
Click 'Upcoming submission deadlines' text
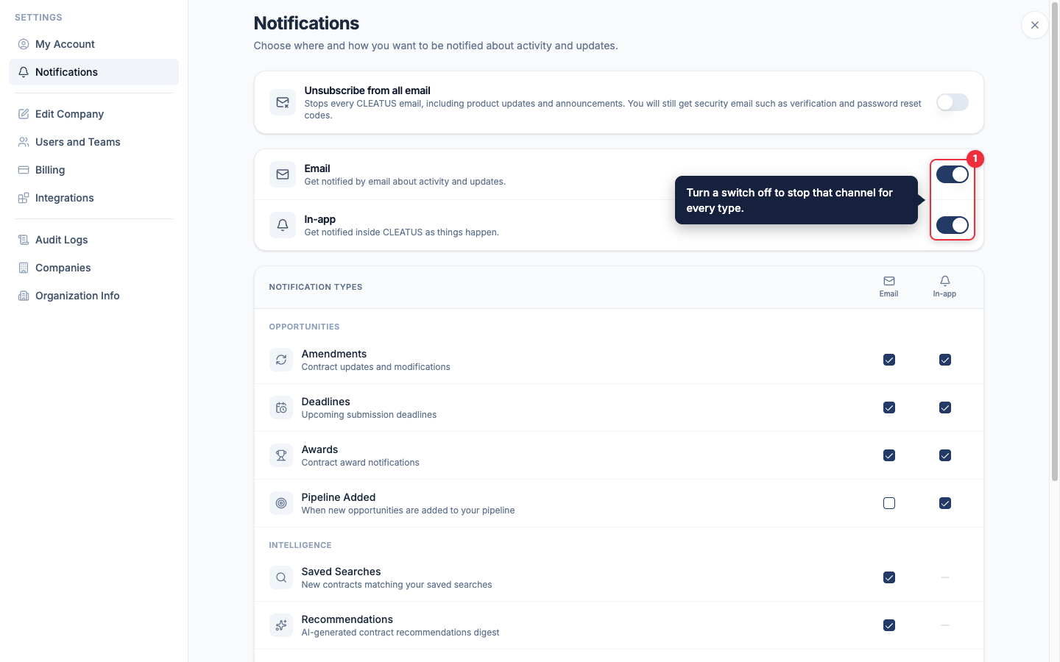369,415
